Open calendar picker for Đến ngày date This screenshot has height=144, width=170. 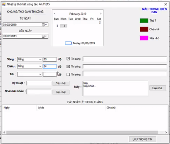(44, 36)
